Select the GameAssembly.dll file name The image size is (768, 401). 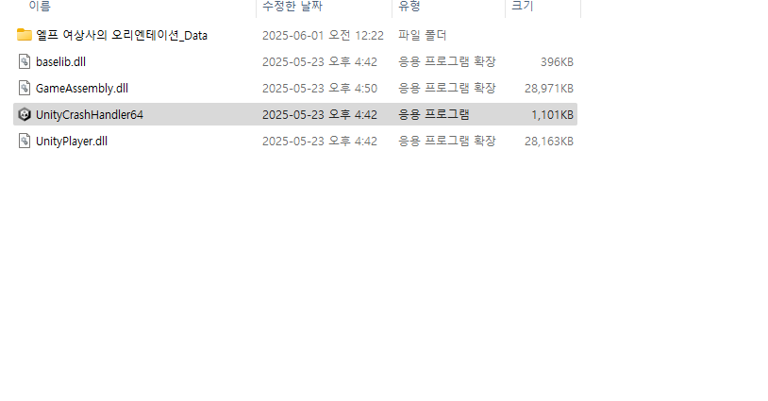[82, 88]
